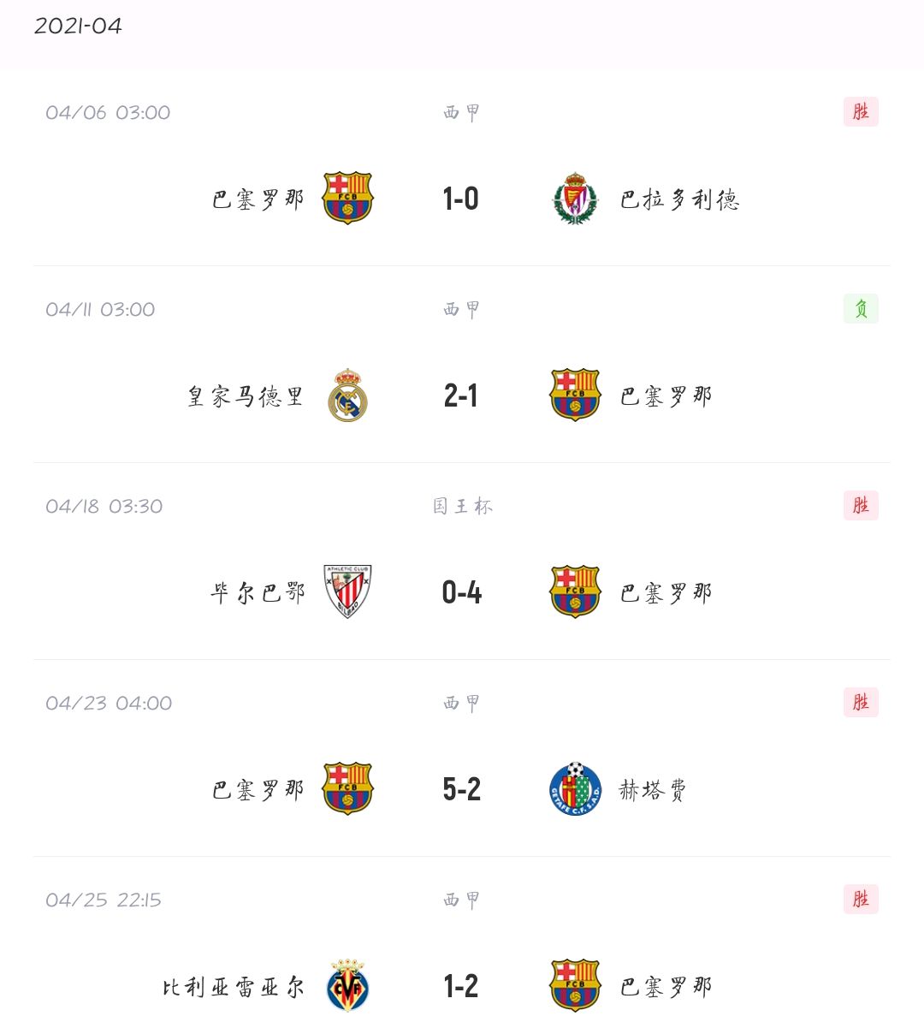Click the 国王杯 competition label

tap(462, 506)
